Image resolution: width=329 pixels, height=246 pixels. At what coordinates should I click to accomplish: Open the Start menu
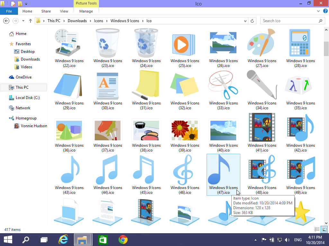click(x=8, y=239)
